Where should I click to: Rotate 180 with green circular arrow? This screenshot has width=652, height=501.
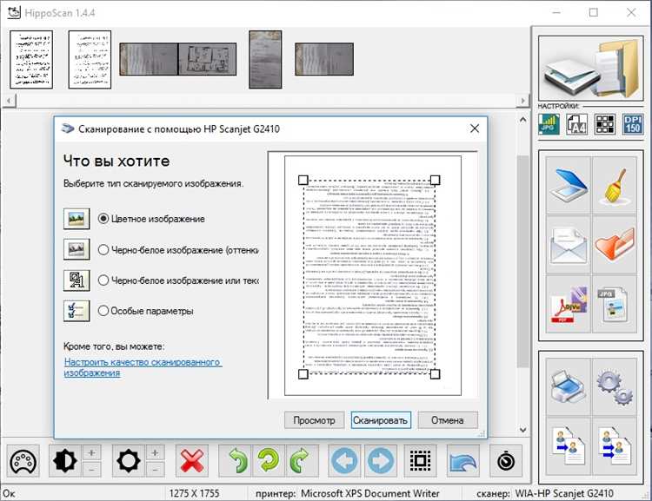coord(269,461)
